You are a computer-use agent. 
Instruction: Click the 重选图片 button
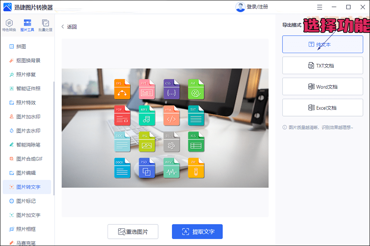coord(133,232)
